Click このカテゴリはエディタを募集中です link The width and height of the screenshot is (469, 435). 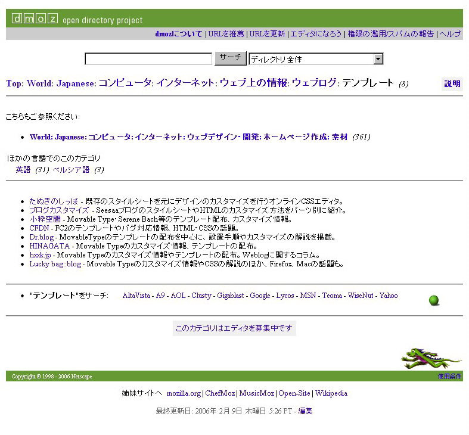tap(234, 328)
